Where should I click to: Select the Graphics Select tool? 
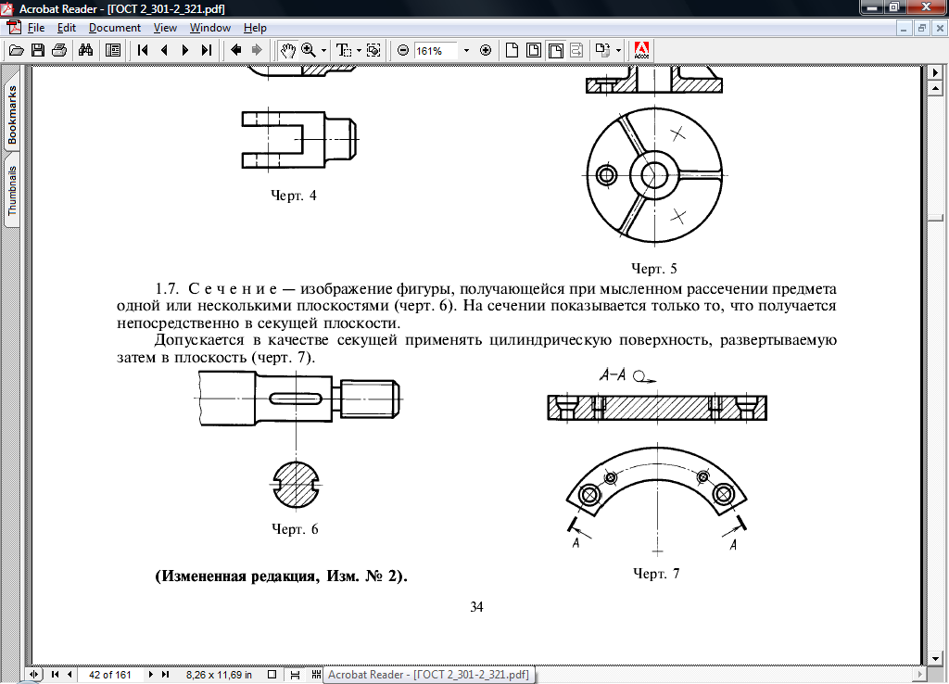374,50
